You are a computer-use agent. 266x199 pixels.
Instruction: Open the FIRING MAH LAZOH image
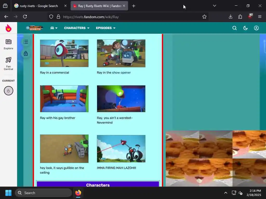121,149
